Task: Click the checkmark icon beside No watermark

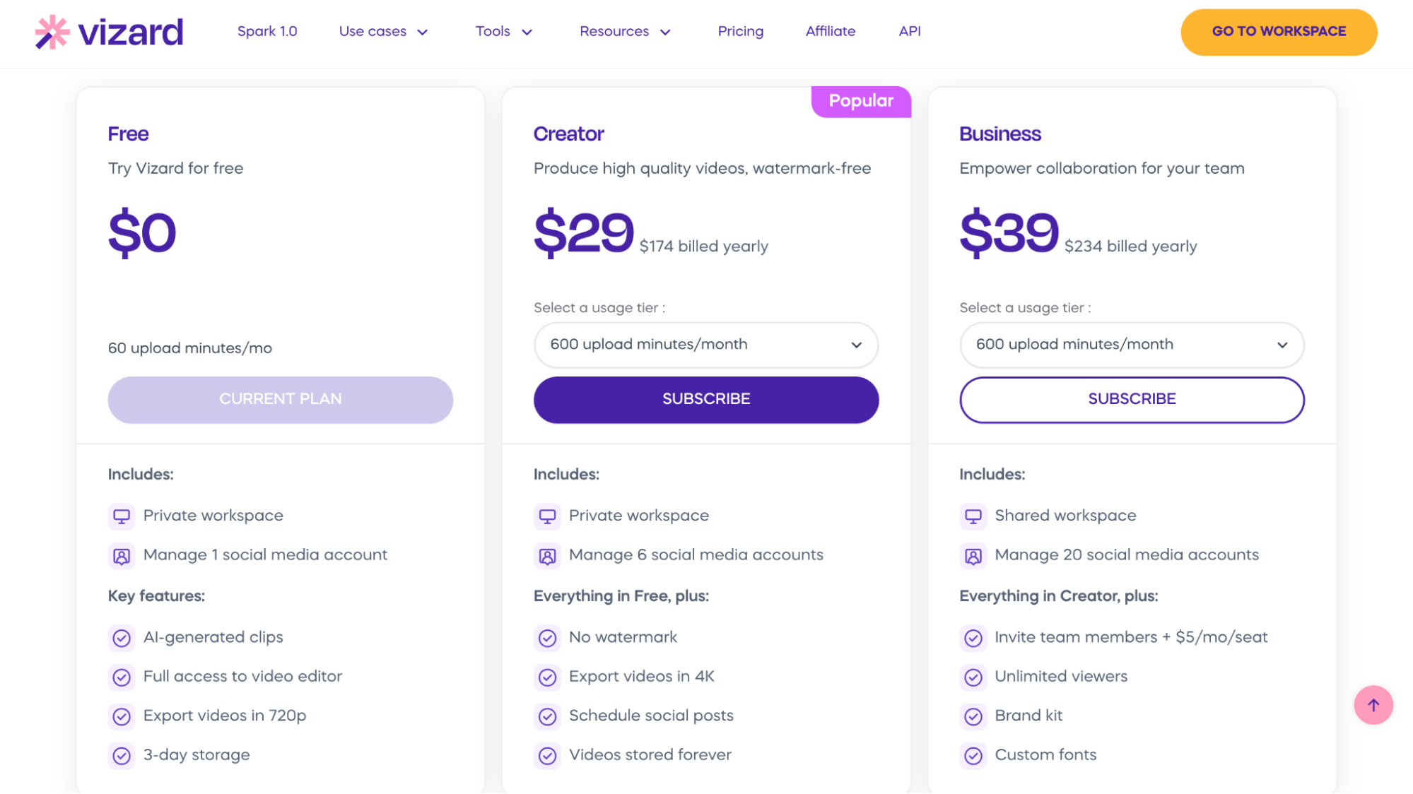Action: tap(547, 638)
